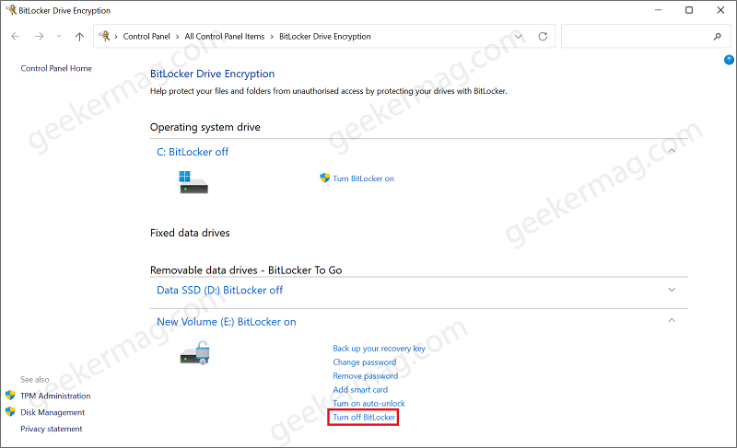Screen dimensions: 737x448
Task: Open recent locations dropdown chevron
Action: [x=59, y=36]
